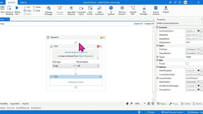Click Indicate on screen link

[76, 82]
